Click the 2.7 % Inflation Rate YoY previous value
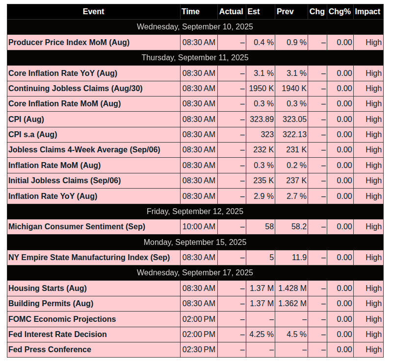 pyautogui.click(x=291, y=196)
